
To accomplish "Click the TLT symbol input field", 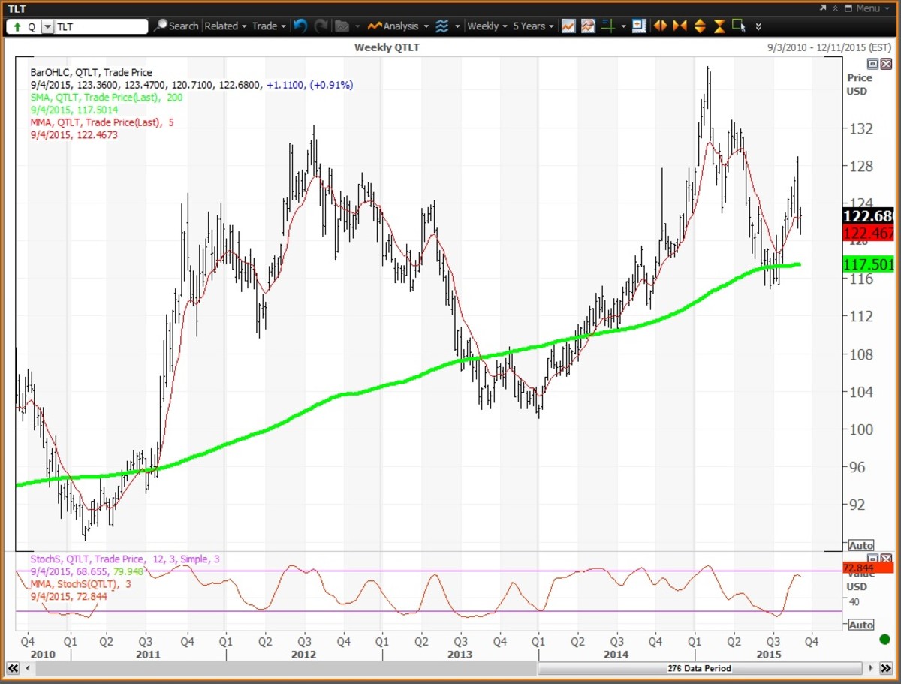I will click(101, 26).
